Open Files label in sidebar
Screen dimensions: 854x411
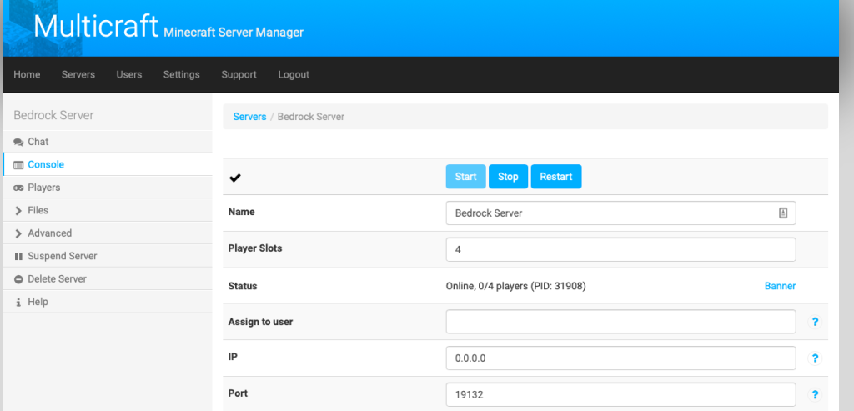(x=38, y=210)
